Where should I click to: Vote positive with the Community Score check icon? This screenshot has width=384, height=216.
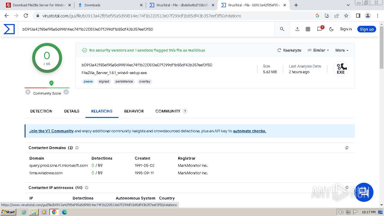66,92
